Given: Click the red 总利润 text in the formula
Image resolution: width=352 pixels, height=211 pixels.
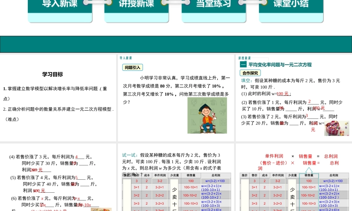Looking at the screenshot, I should point(331,156).
